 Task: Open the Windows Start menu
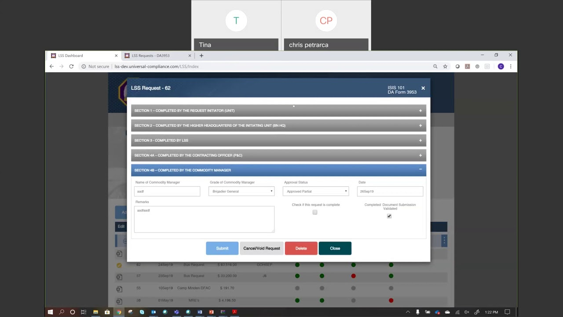pyautogui.click(x=50, y=312)
